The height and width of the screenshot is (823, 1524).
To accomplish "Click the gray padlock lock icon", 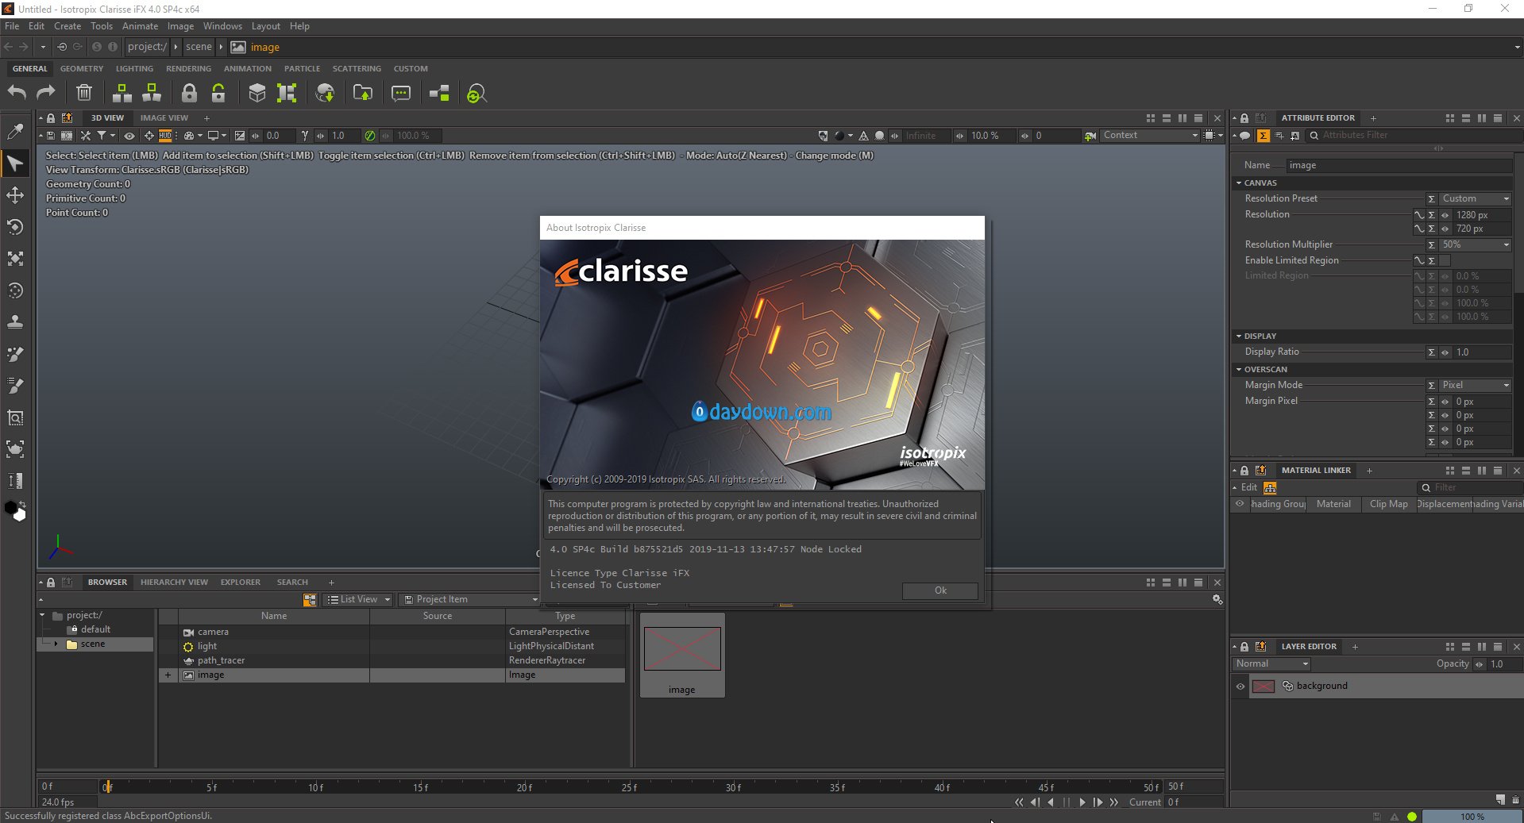I will [x=189, y=93].
